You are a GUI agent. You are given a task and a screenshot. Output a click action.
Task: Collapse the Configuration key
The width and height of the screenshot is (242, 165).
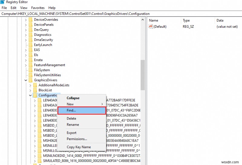[30, 95]
